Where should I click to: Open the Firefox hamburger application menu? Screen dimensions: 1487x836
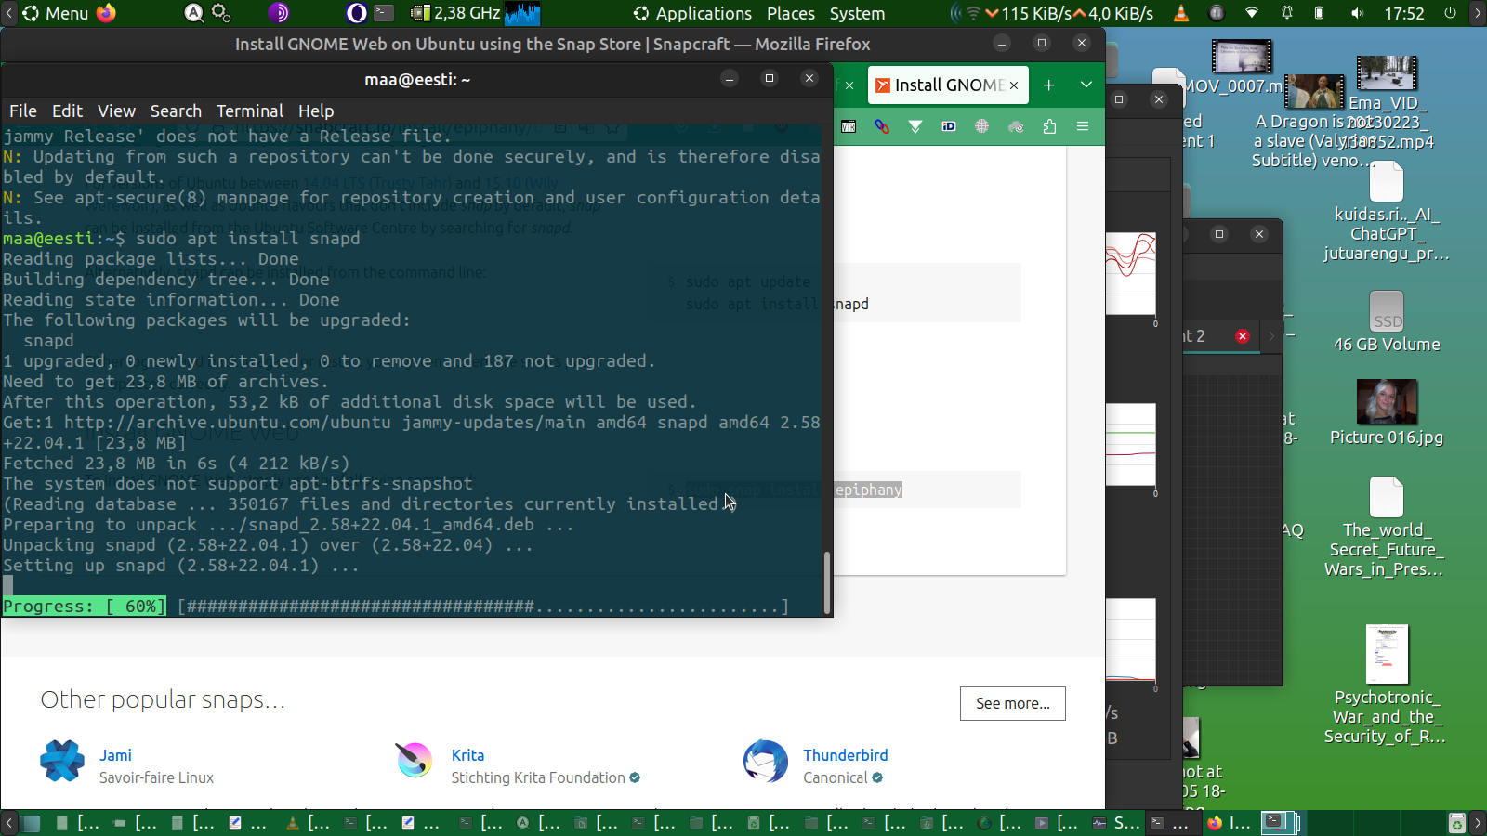tap(1083, 126)
